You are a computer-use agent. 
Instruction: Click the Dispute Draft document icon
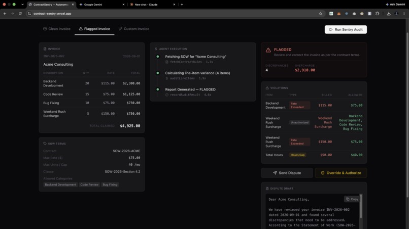pyautogui.click(x=267, y=189)
